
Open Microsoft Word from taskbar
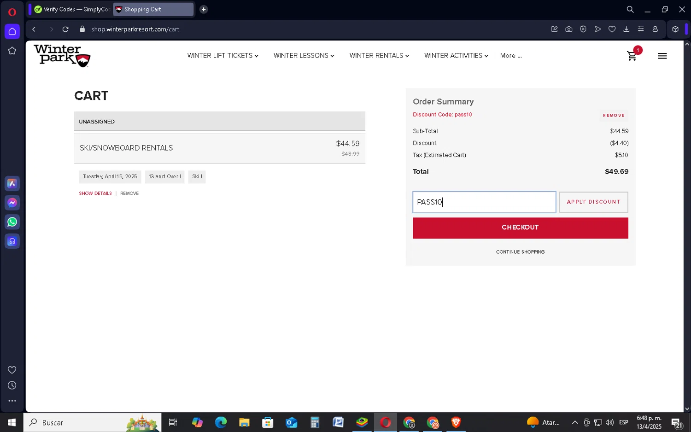coord(338,422)
